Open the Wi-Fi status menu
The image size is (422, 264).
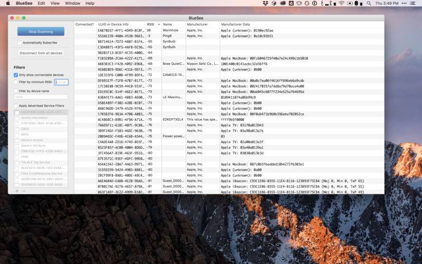click(341, 3)
